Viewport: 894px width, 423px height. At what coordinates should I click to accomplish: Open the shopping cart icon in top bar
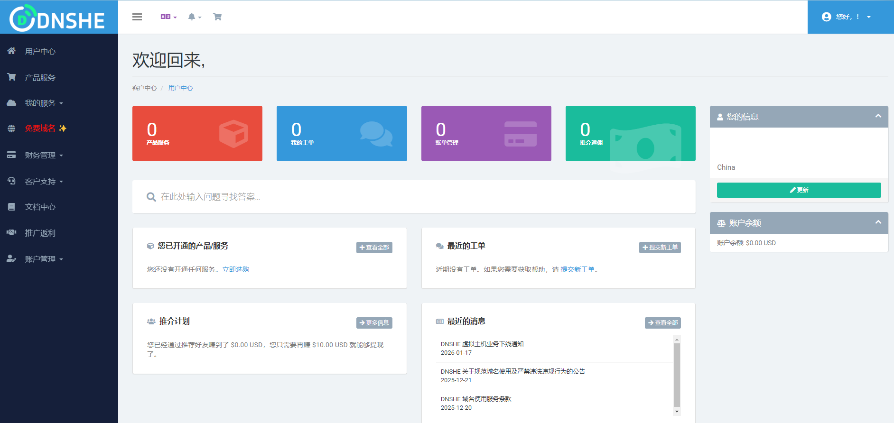click(x=217, y=17)
